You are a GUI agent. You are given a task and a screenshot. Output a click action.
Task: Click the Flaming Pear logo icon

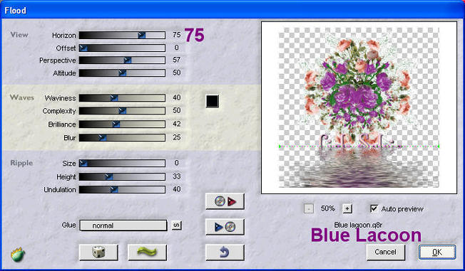point(18,255)
